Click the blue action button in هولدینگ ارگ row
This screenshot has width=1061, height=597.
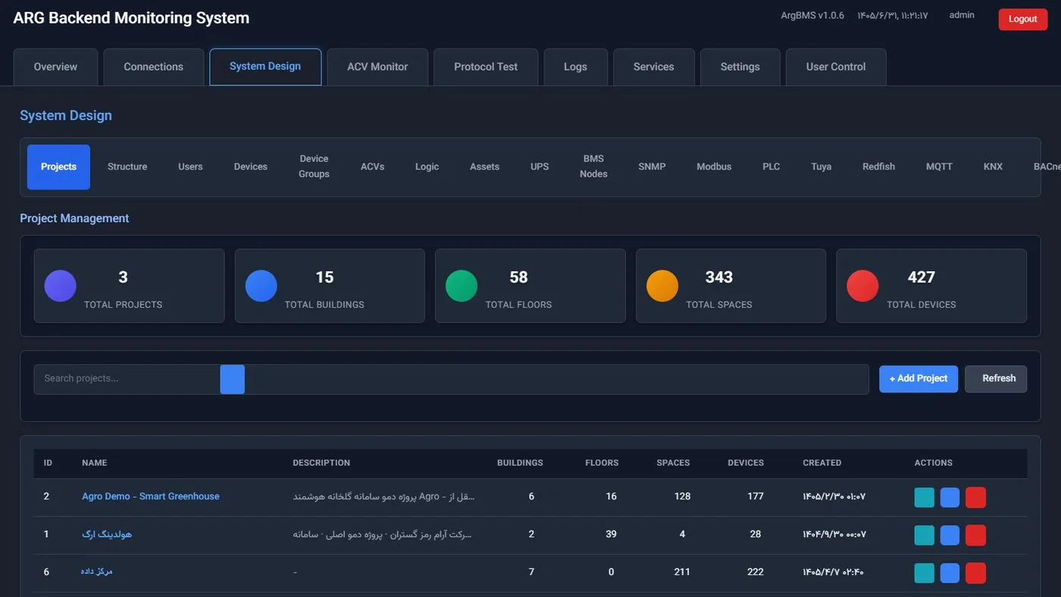click(950, 535)
